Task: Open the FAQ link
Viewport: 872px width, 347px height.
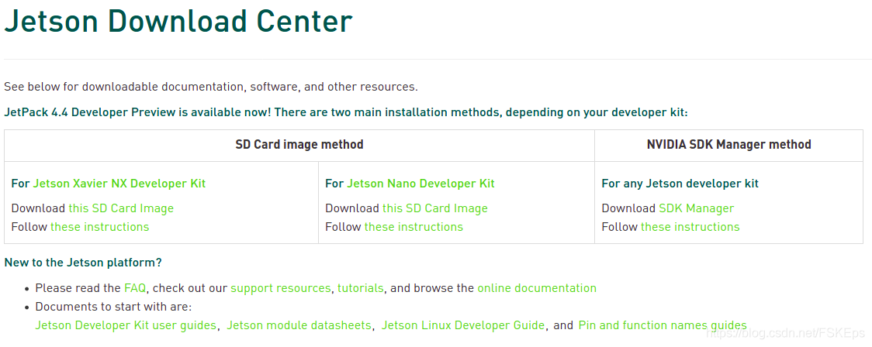Action: click(135, 288)
